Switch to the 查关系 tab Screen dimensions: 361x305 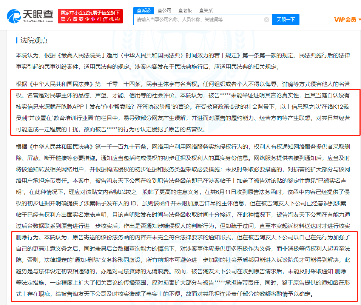pyautogui.click(x=206, y=10)
